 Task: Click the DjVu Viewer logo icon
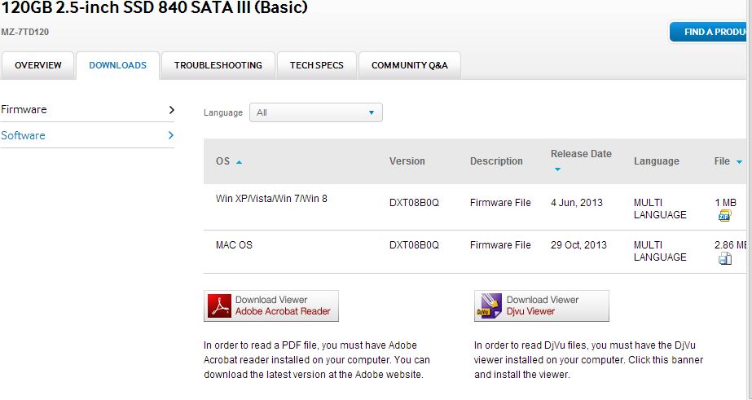pyautogui.click(x=489, y=305)
